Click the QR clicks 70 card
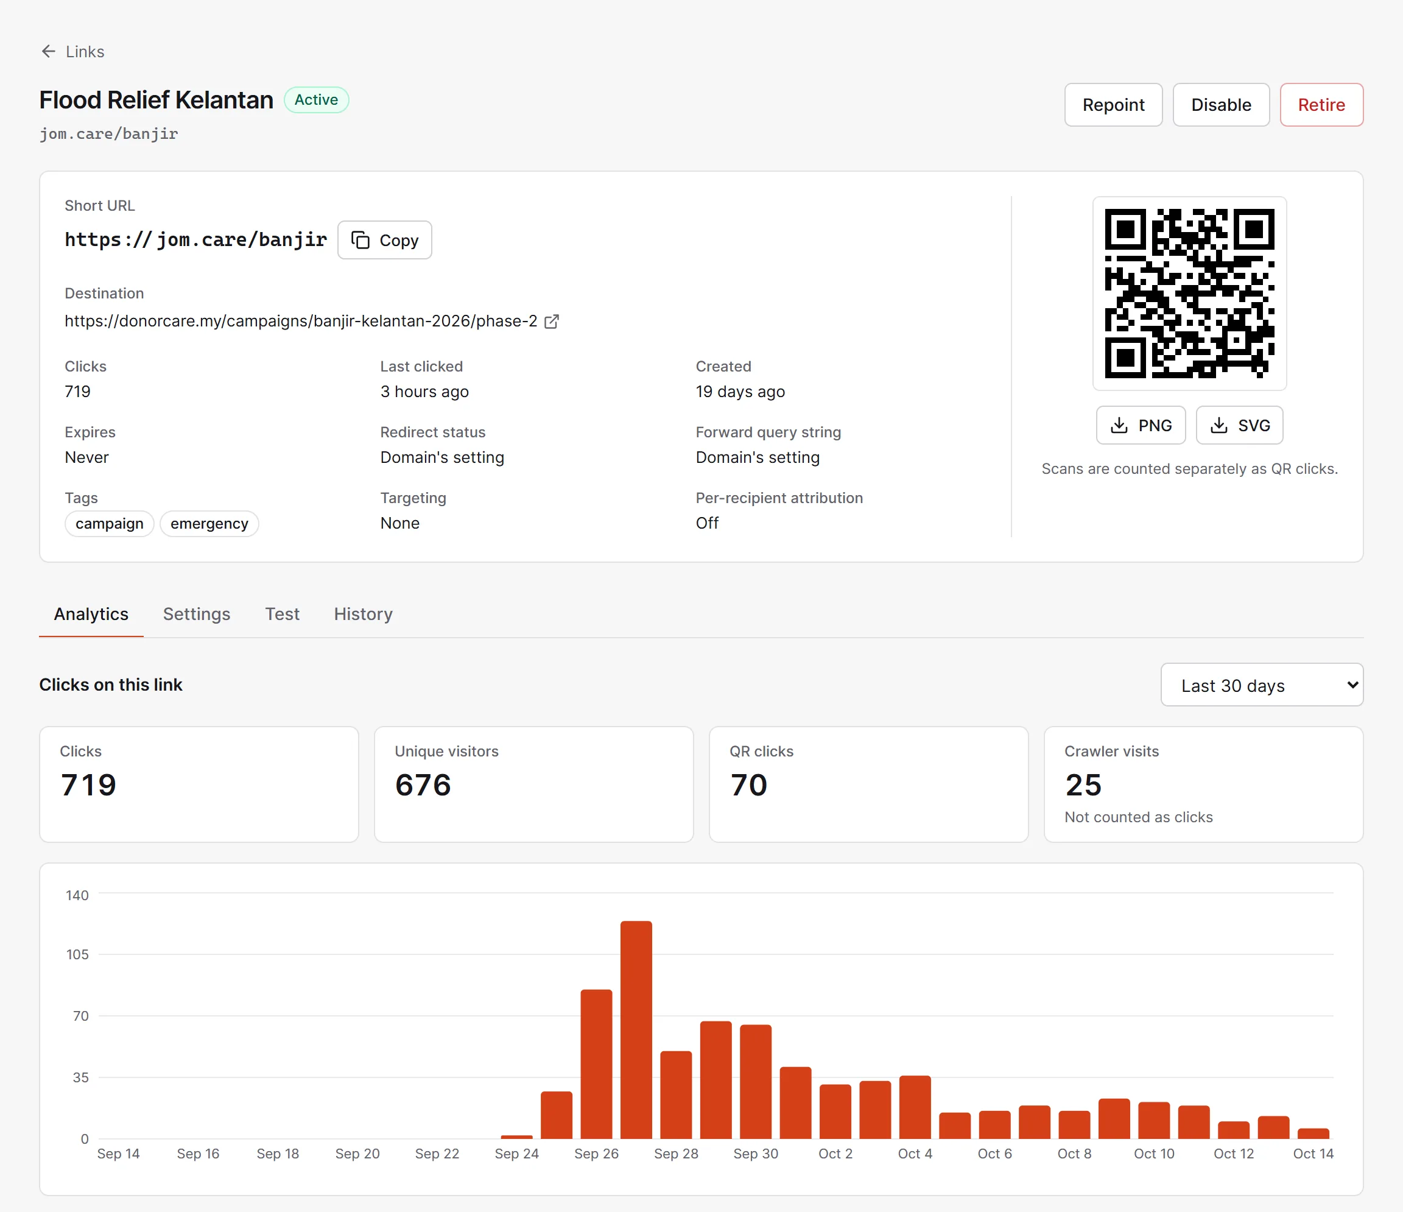Screen dimensions: 1403x1212 (868, 784)
